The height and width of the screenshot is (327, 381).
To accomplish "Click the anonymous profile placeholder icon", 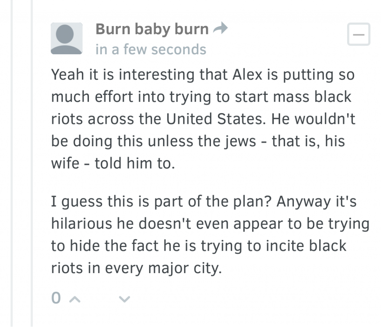I will pos(66,38).
